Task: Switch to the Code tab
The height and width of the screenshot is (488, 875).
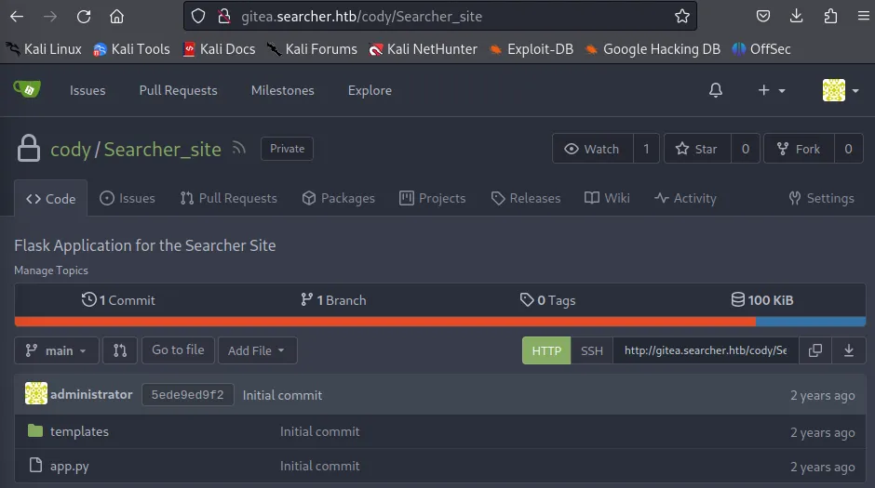Action: pos(51,198)
